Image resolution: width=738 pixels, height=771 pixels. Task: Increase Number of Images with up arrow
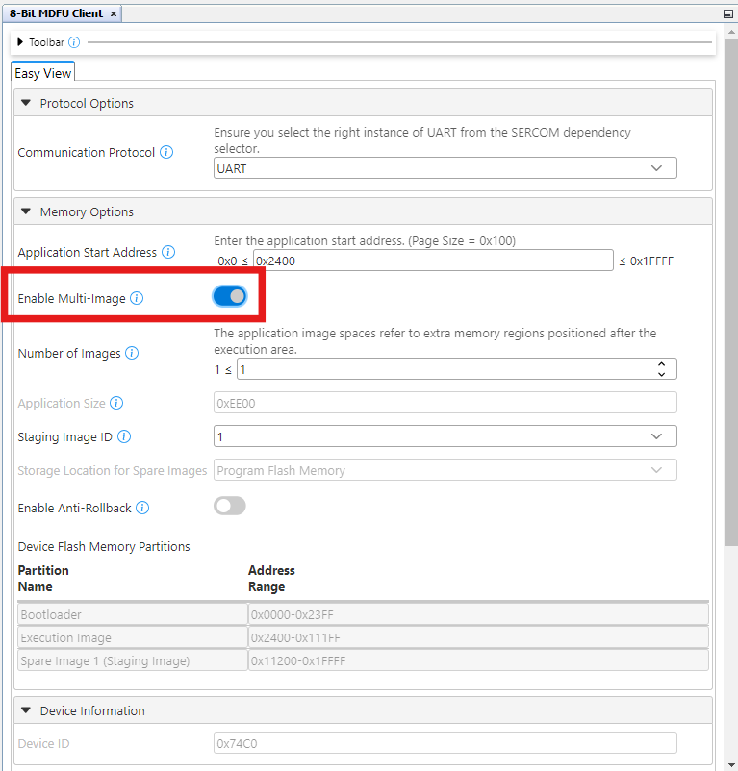coord(661,364)
